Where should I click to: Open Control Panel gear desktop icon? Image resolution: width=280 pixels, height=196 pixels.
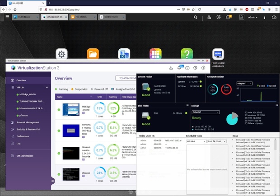coord(61,54)
